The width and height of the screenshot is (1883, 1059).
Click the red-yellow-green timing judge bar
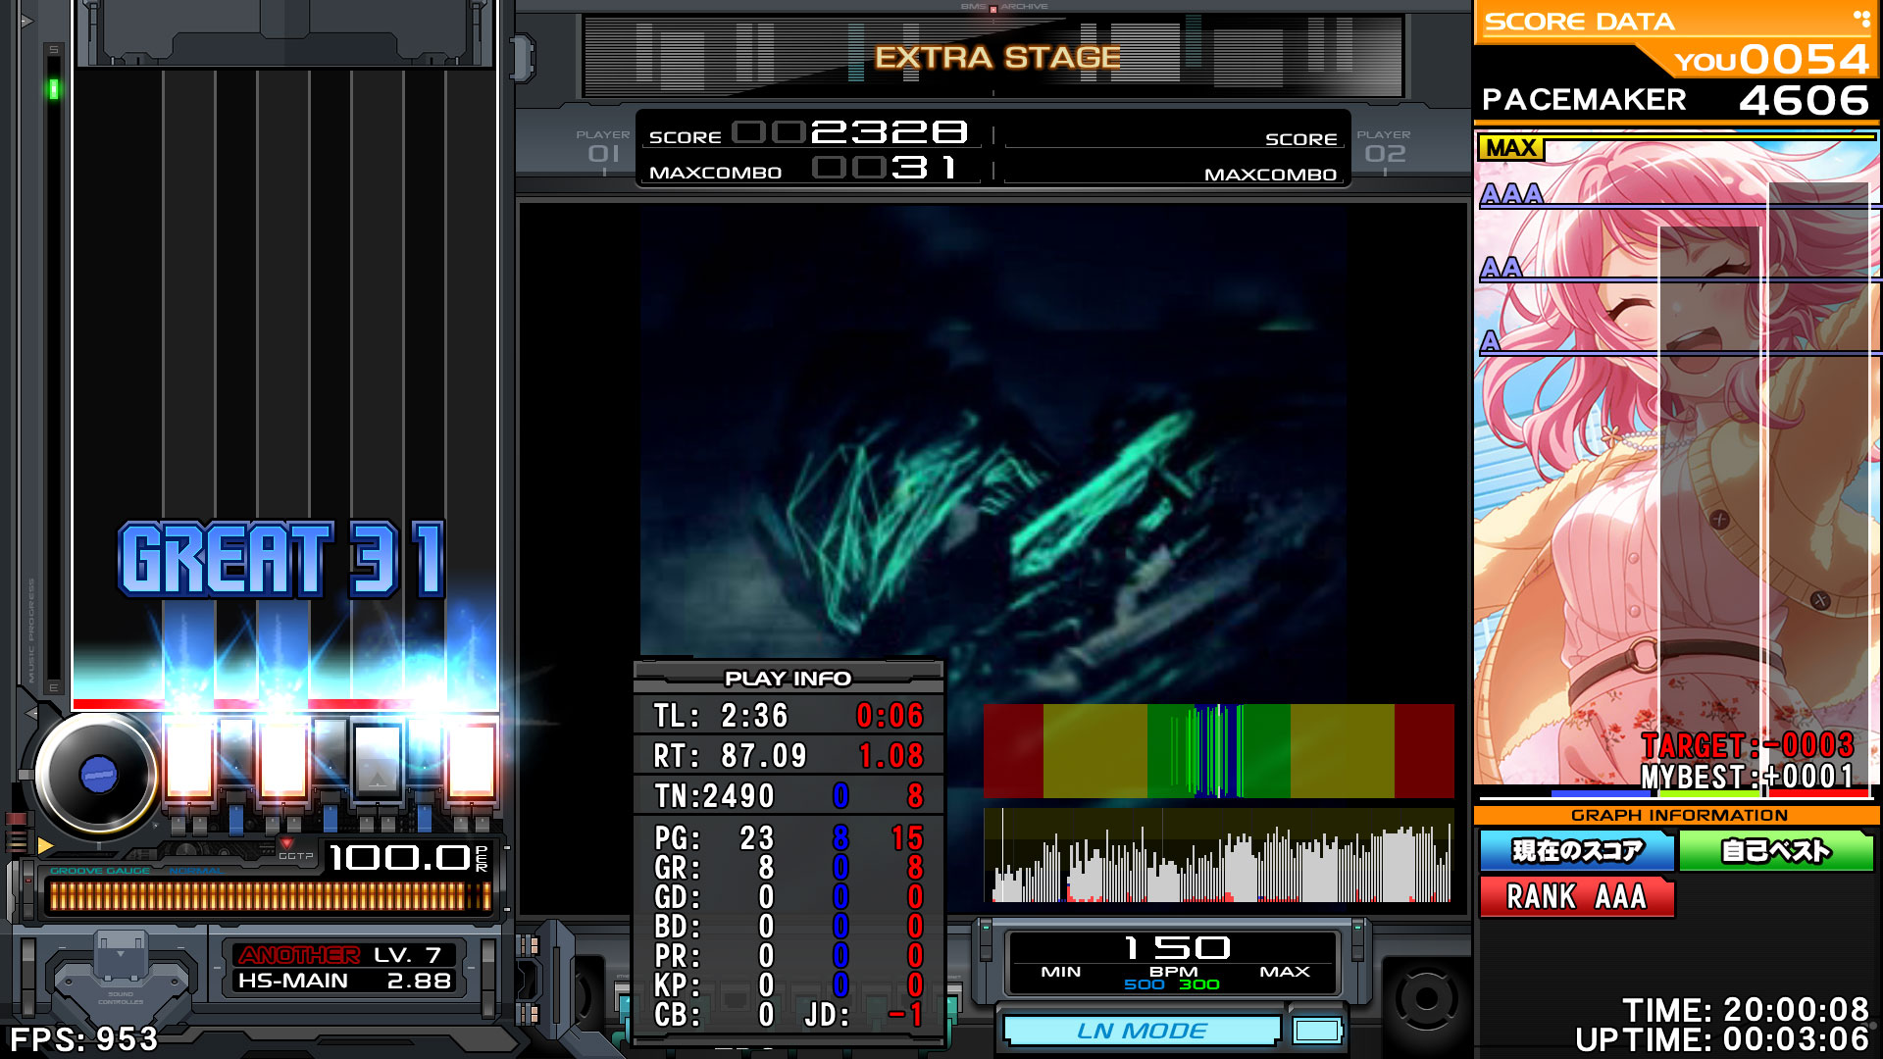1218,750
